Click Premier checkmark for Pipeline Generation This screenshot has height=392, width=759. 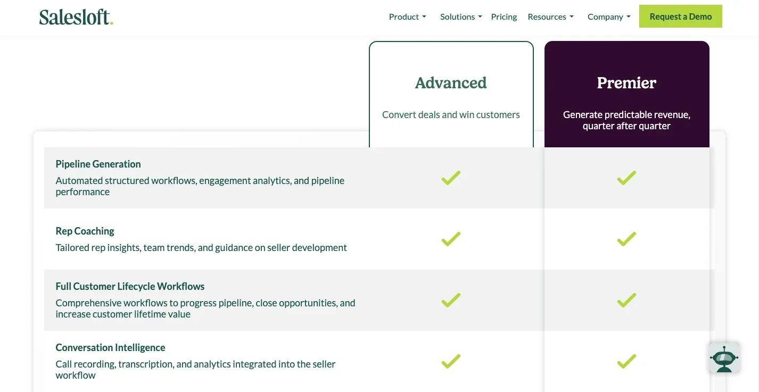click(626, 178)
